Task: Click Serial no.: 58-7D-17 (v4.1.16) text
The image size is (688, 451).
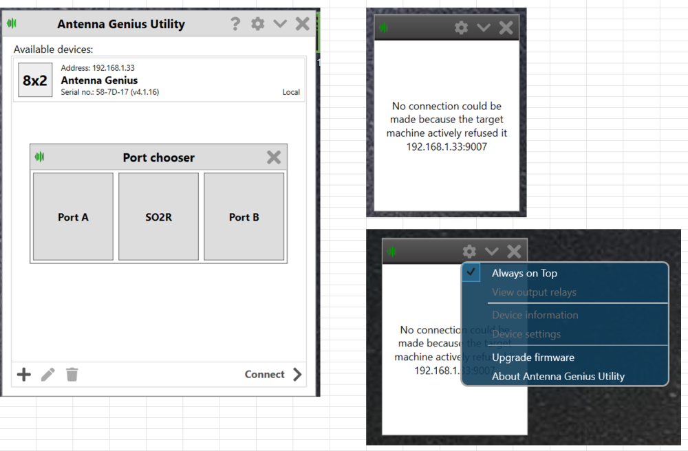Action: click(x=109, y=92)
